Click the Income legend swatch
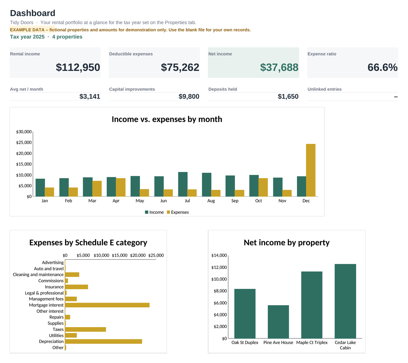The width and height of the screenshot is (408, 363). point(147,212)
